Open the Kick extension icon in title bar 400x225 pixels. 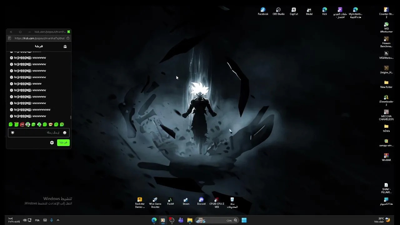69,32
